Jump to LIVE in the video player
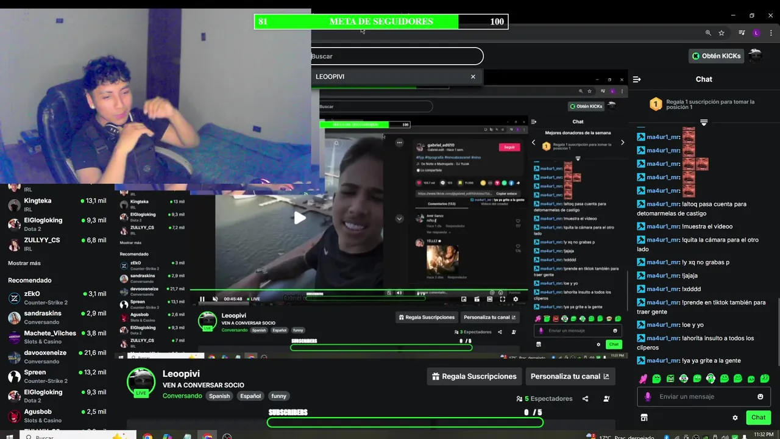780x439 pixels. [253, 299]
